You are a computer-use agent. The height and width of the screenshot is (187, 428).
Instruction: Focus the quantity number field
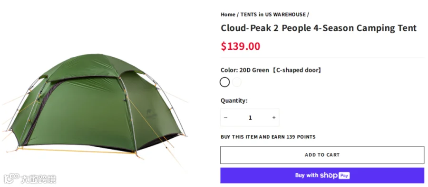click(x=250, y=117)
